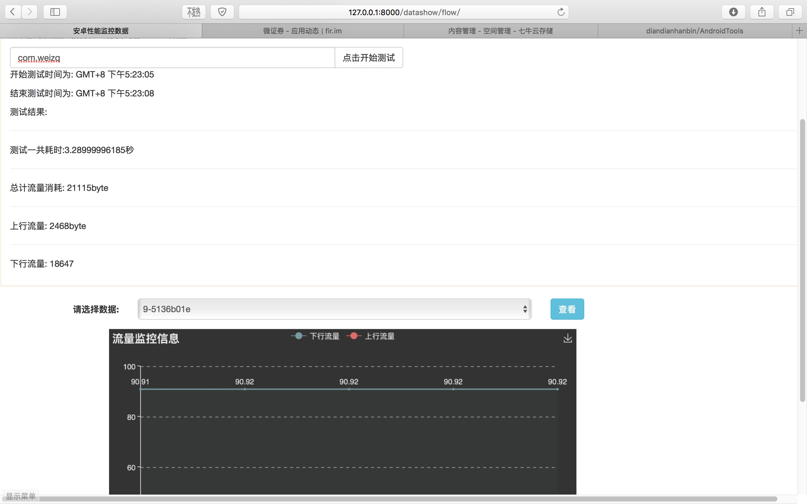Click the Safari forward navigation arrow
The image size is (807, 504).
pos(30,12)
